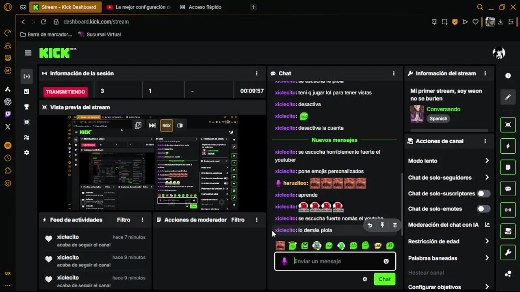Toggle the chat bubble widget in right rail
The image size is (520, 292).
(x=508, y=189)
